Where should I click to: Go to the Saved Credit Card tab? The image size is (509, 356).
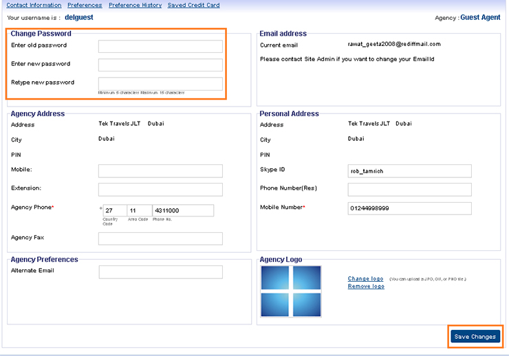tap(193, 5)
